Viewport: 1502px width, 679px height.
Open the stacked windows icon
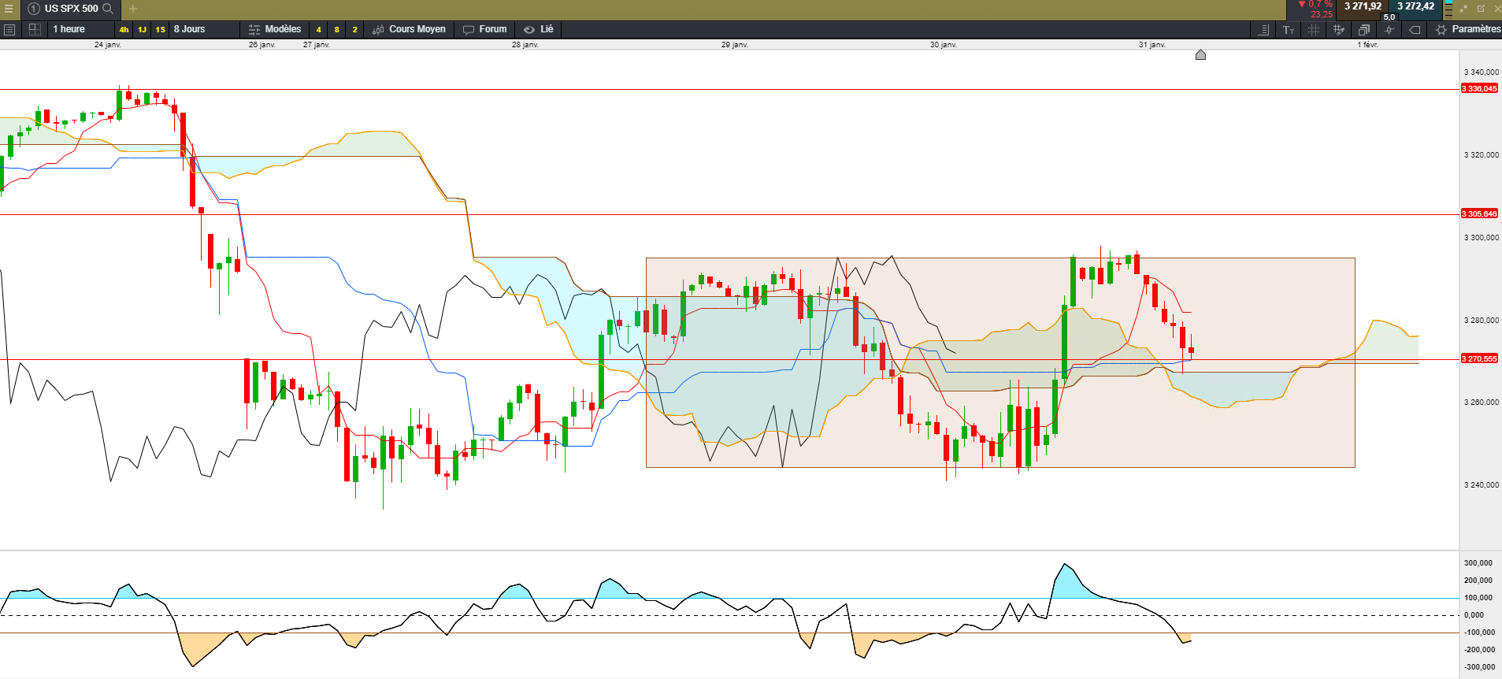[x=1364, y=29]
